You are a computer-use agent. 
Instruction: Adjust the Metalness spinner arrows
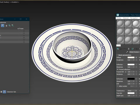coord(134,74)
